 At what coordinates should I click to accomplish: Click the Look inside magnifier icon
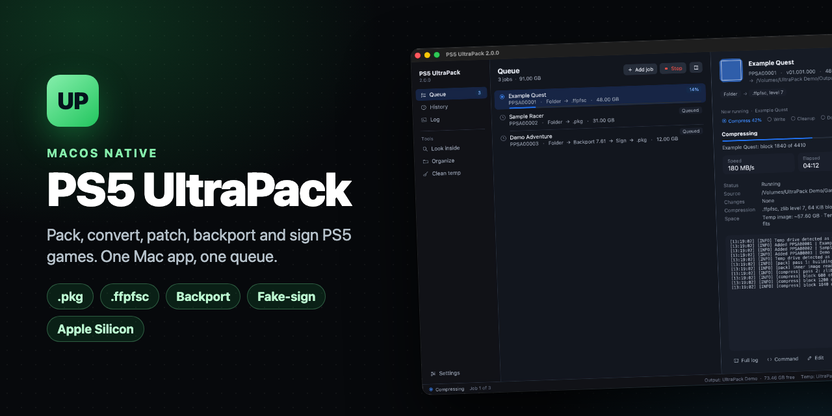pyautogui.click(x=425, y=149)
